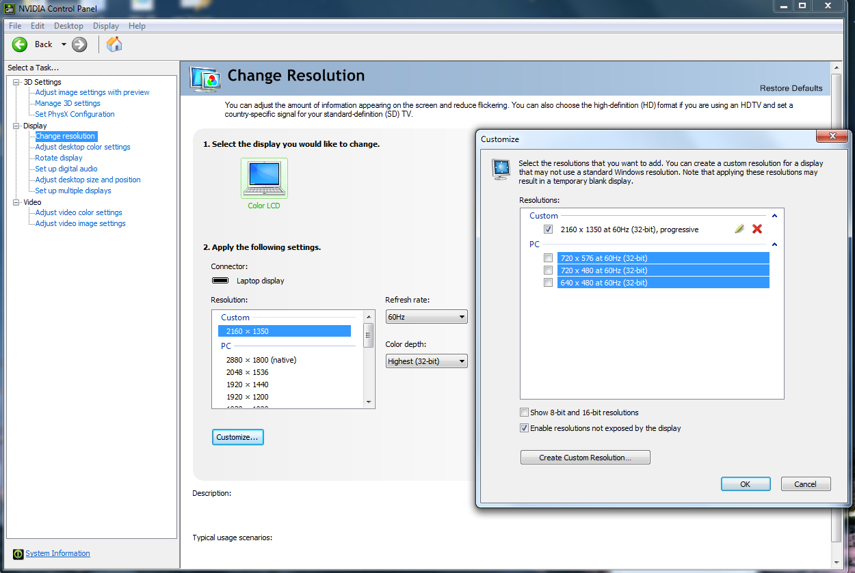Open the Desktop menu
The height and width of the screenshot is (573, 855).
point(68,26)
